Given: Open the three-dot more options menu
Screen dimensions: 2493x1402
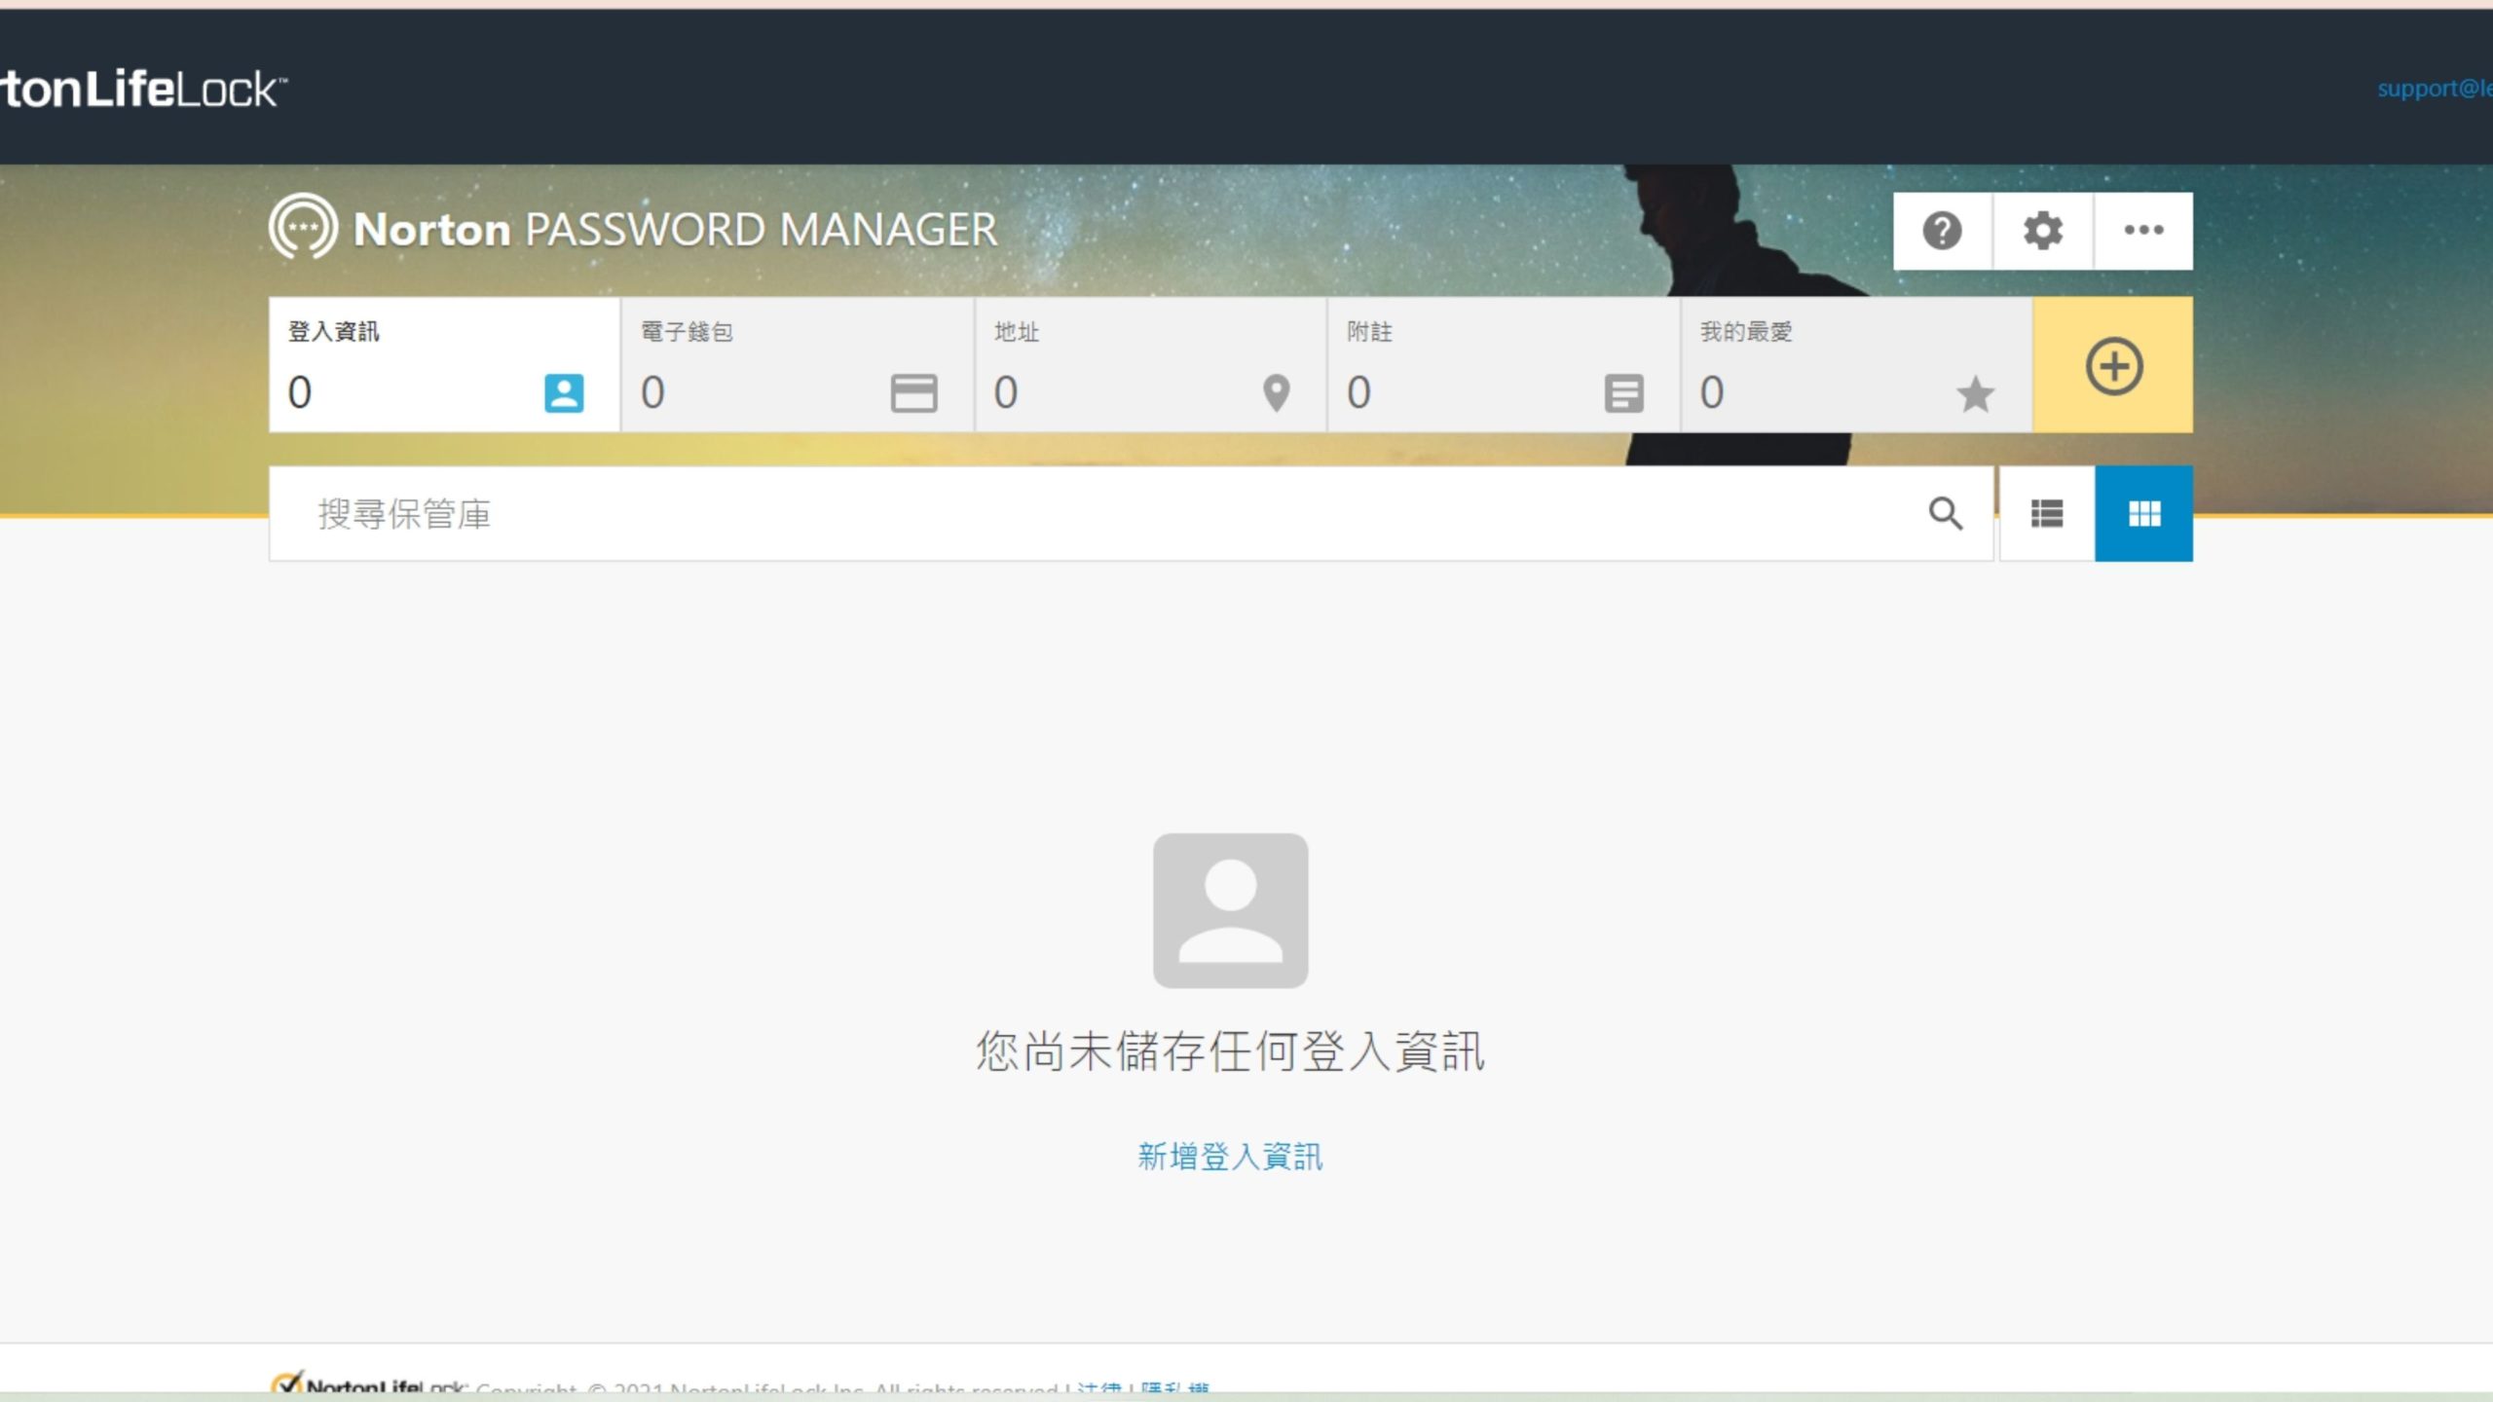Looking at the screenshot, I should (2143, 231).
